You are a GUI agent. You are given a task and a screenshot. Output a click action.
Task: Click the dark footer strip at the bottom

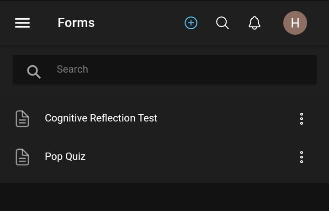(x=164, y=197)
